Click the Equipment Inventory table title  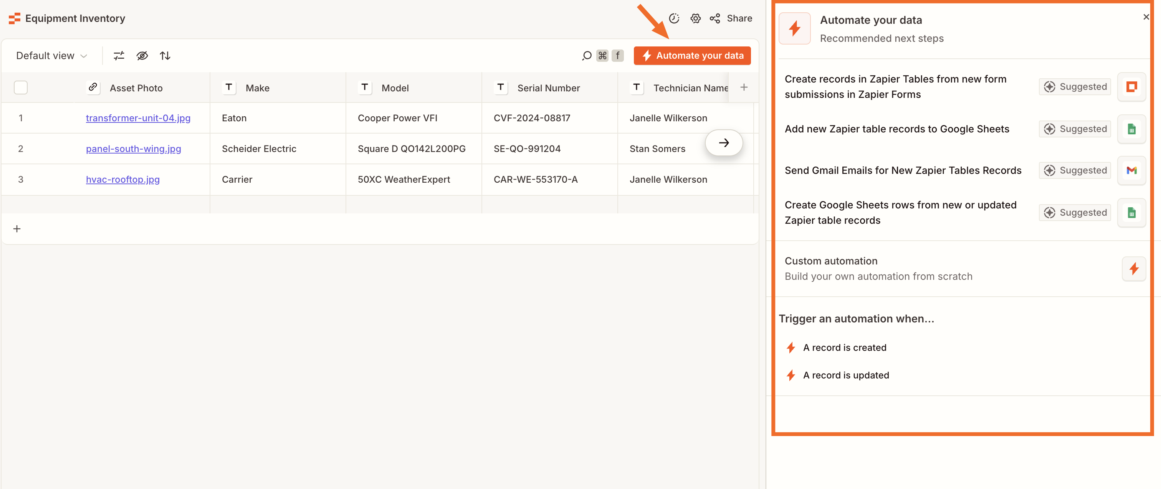(x=75, y=18)
